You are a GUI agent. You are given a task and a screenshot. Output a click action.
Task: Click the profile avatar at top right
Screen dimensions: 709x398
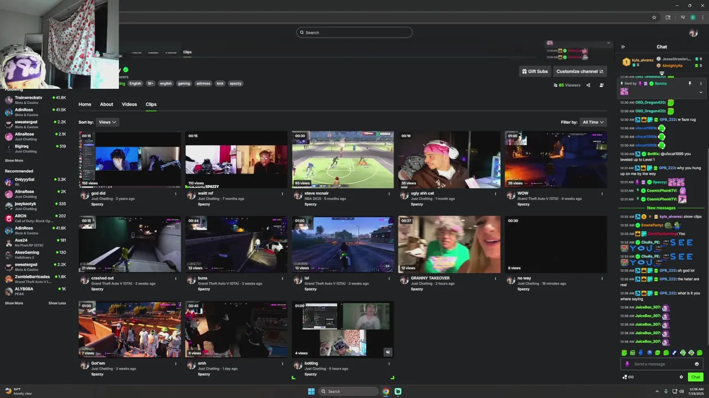pos(693,33)
